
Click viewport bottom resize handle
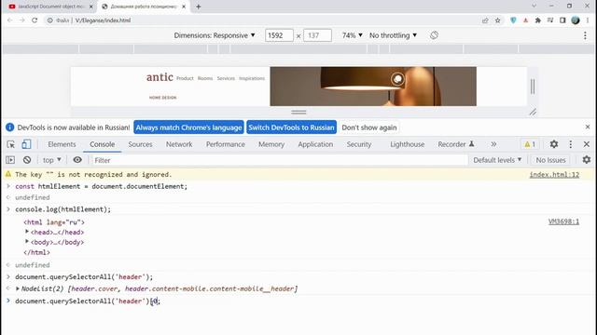(298, 112)
